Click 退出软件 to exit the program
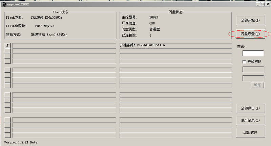Image resolution: width=271 pixels, height=146 pixels. tap(250, 132)
